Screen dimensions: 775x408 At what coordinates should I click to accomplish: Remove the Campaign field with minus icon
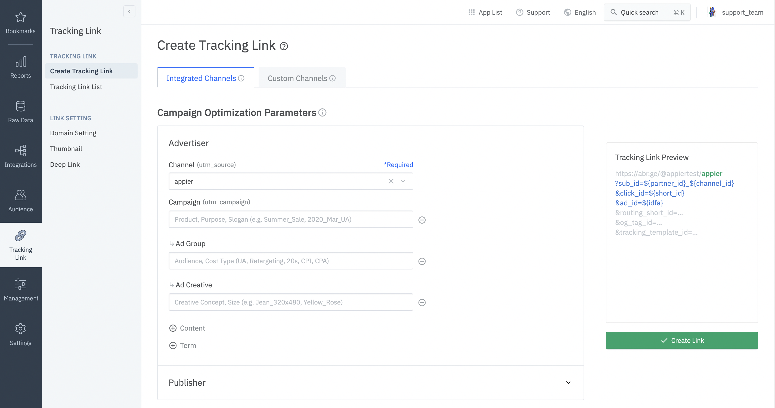(422, 220)
